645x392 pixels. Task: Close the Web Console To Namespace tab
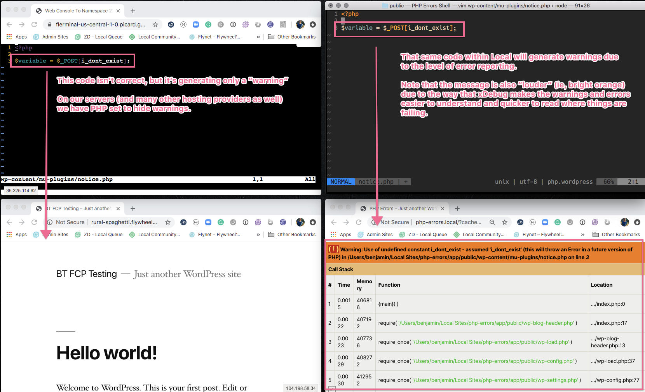pos(118,11)
